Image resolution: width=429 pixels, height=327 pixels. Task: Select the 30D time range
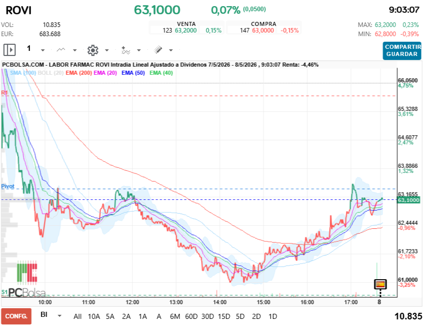coord(207,317)
